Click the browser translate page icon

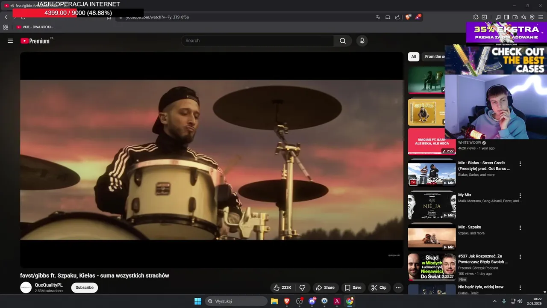[x=378, y=17]
